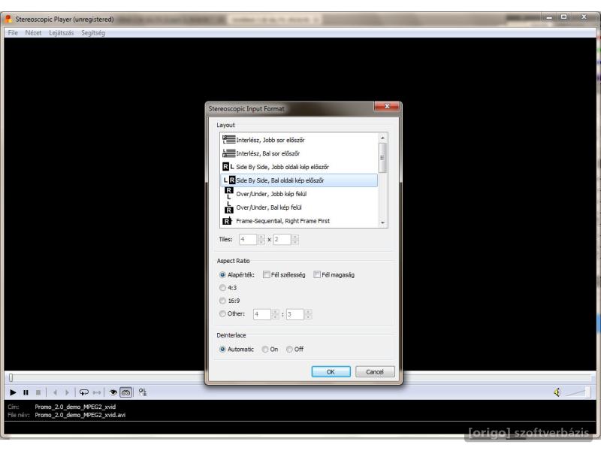The image size is (601, 451).
Task: Toggle the loop playback icon
Action: (83, 392)
